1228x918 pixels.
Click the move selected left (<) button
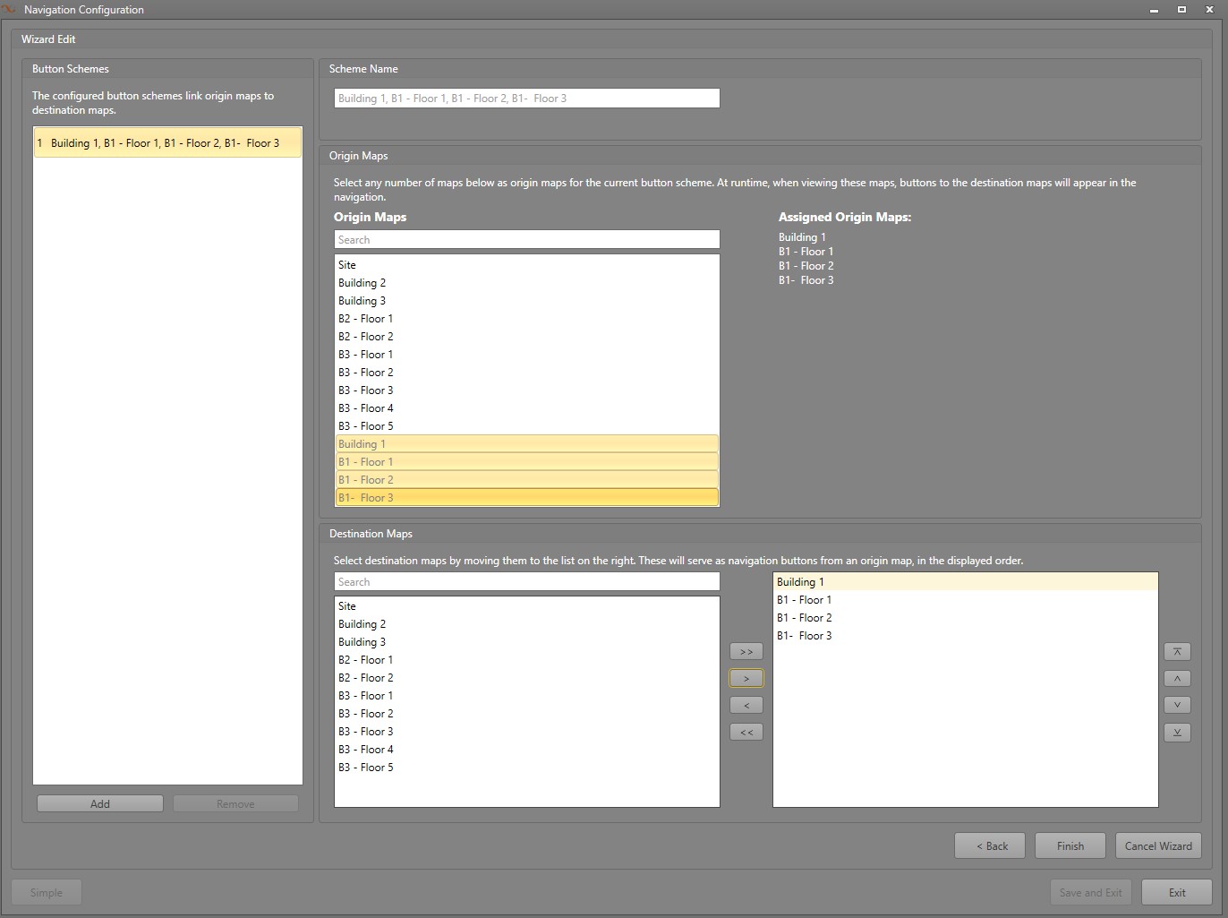click(746, 706)
